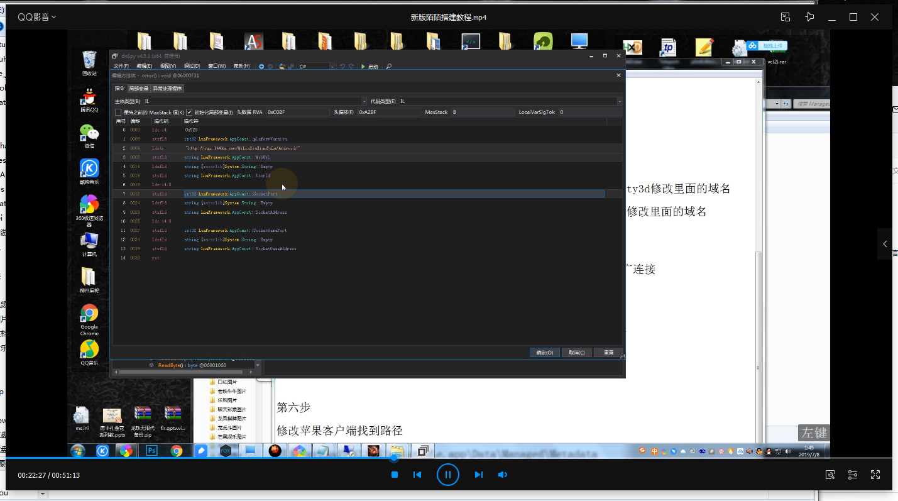Click the 头偏移 input field
The width and height of the screenshot is (898, 501).
(389, 112)
